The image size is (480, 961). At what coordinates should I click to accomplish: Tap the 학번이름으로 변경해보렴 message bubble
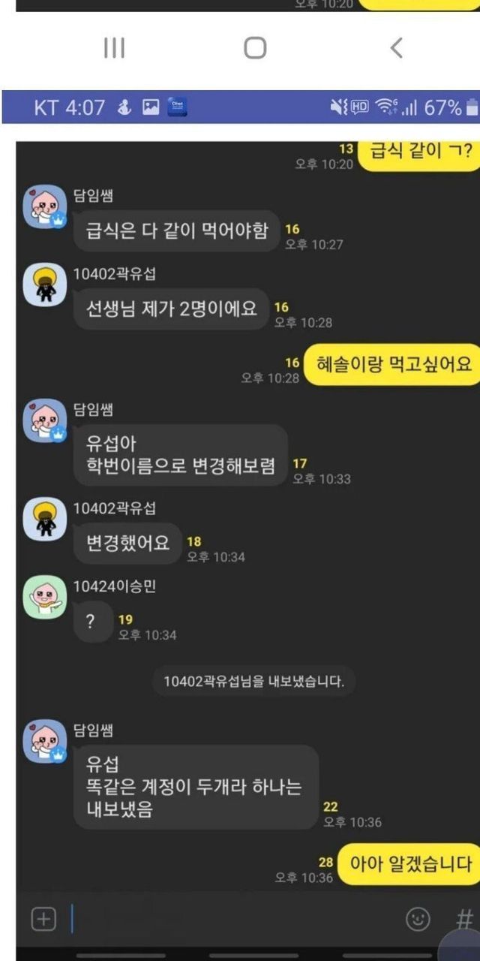[x=181, y=455]
